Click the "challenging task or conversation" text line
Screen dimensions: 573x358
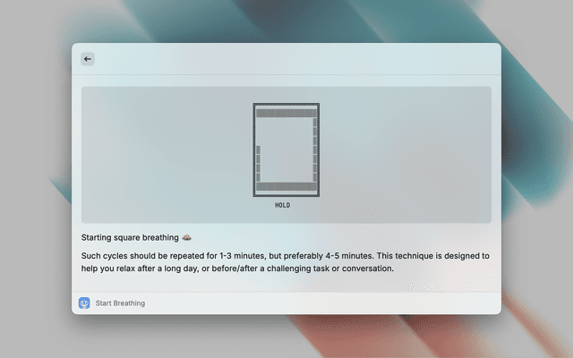coord(313,268)
